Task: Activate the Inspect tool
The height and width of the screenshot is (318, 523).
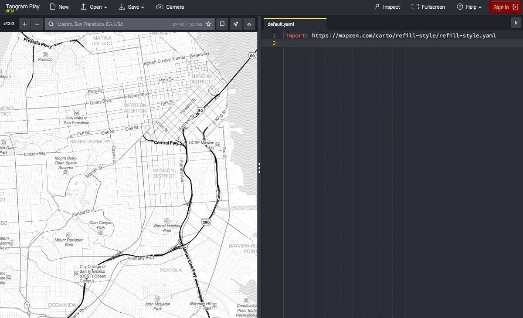Action: (x=387, y=7)
